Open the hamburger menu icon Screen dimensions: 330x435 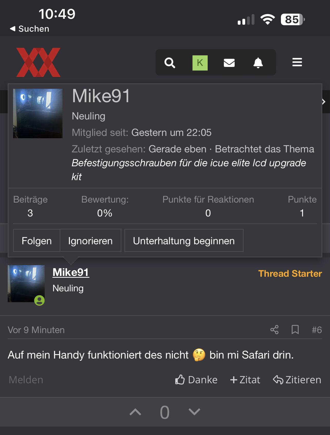click(297, 62)
